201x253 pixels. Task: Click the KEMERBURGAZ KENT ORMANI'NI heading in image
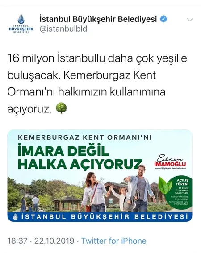click(x=85, y=137)
